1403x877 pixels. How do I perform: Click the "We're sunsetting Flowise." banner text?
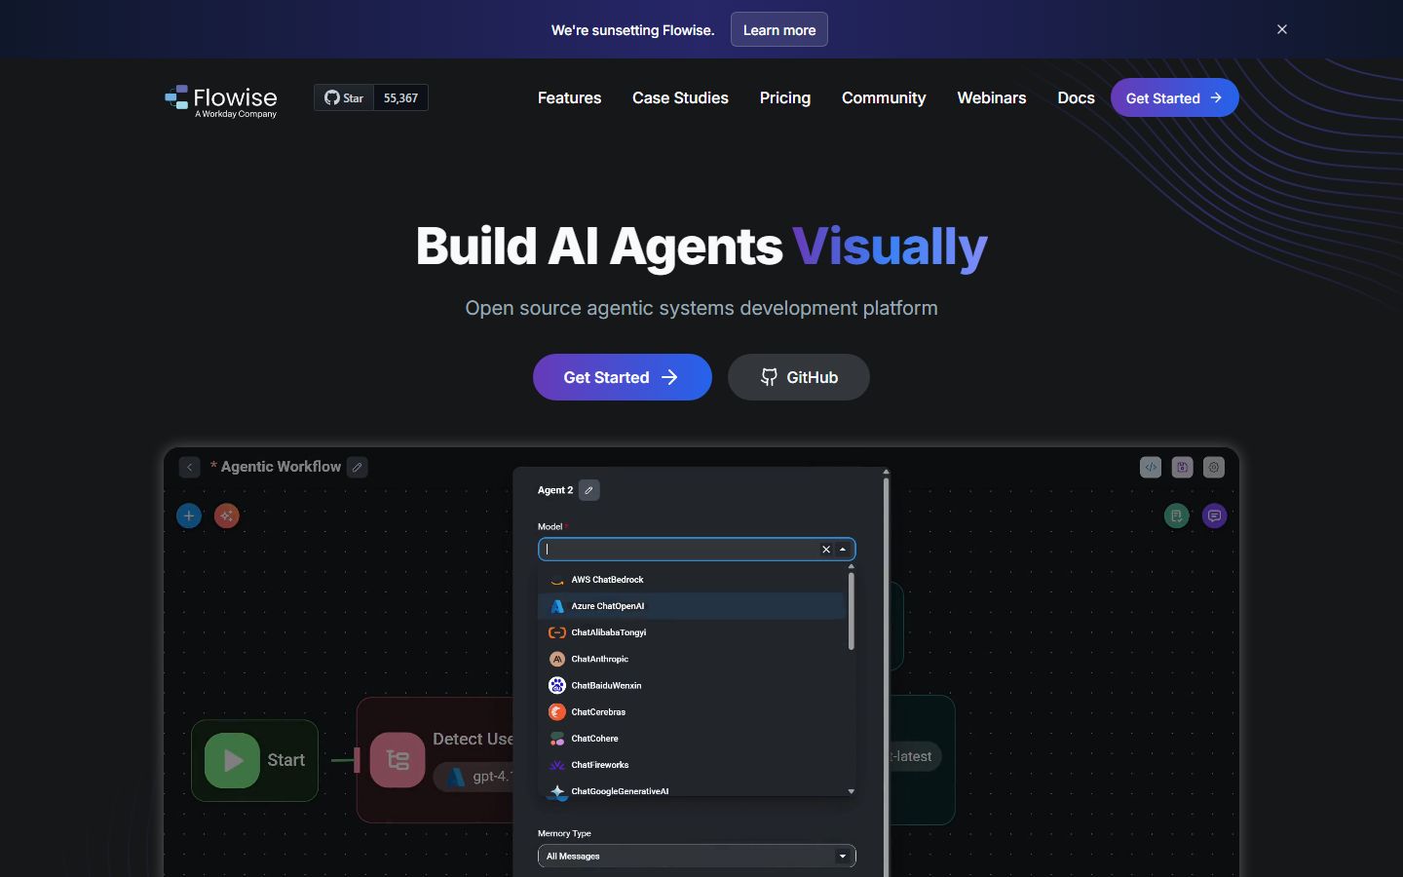633,30
